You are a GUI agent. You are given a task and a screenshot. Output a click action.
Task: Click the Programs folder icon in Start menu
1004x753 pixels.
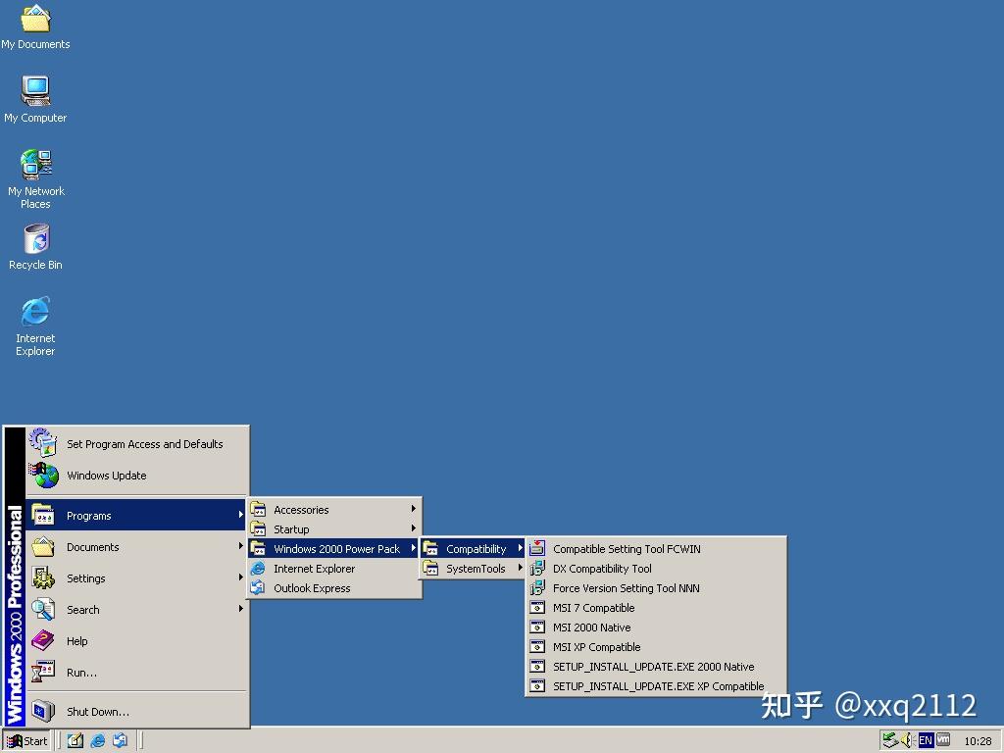click(43, 515)
